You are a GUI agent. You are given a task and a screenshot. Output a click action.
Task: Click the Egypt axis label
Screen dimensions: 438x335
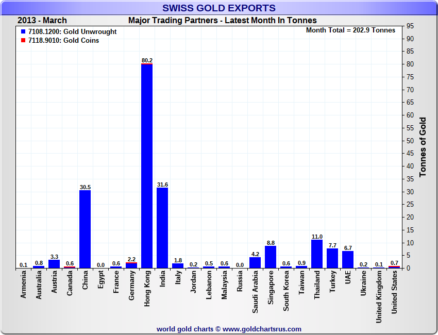tap(101, 279)
